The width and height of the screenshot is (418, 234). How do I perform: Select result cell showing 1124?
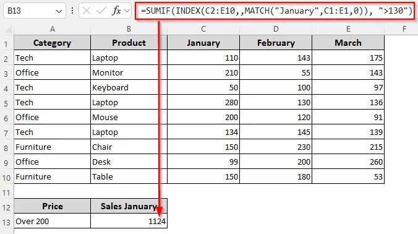click(129, 221)
